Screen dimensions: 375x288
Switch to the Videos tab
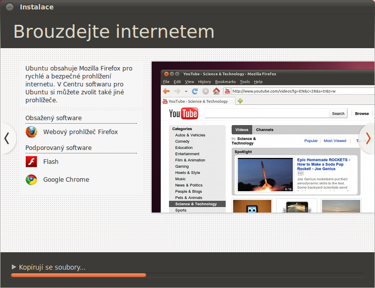[242, 130]
